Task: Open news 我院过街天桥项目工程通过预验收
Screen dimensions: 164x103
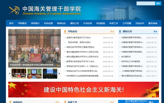Action: (80, 47)
